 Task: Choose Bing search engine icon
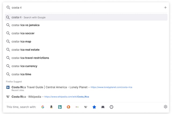coord(60,107)
